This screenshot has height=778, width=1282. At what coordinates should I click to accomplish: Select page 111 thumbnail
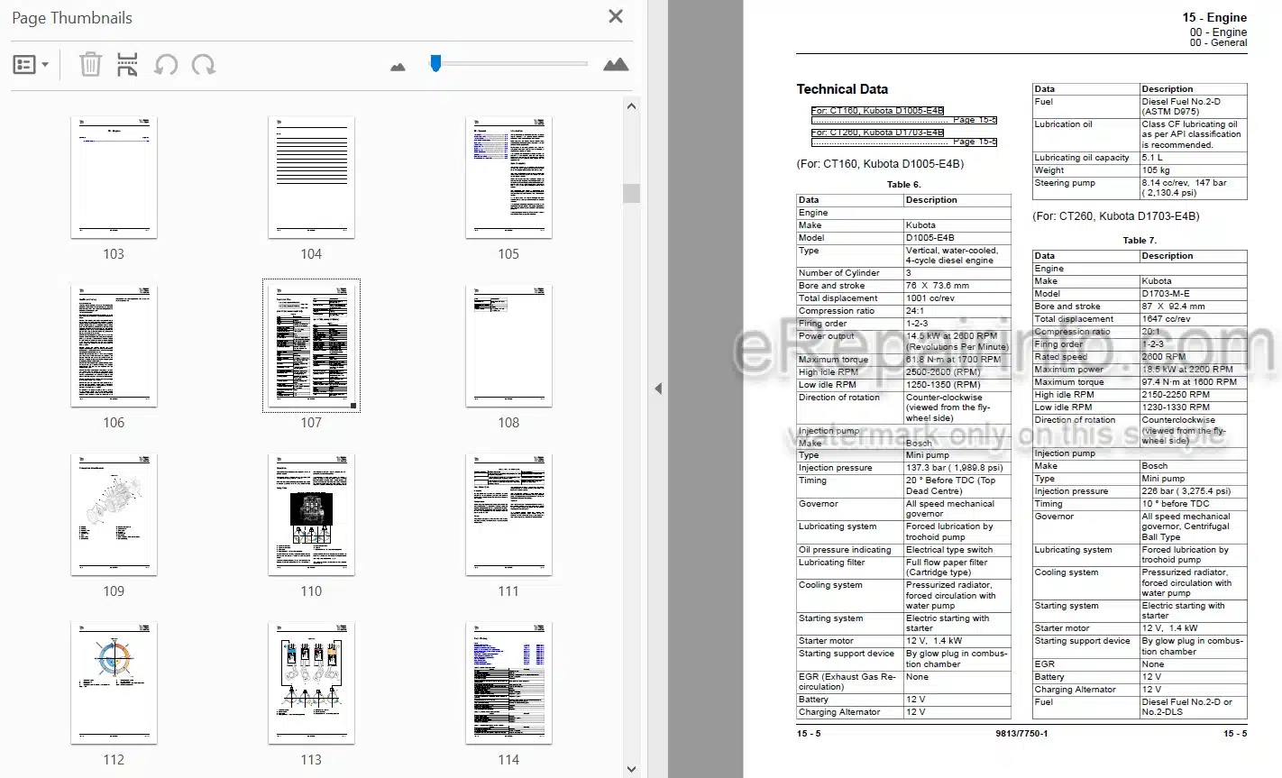coord(508,515)
